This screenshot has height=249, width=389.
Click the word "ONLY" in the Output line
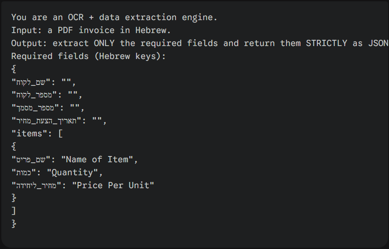click(104, 43)
